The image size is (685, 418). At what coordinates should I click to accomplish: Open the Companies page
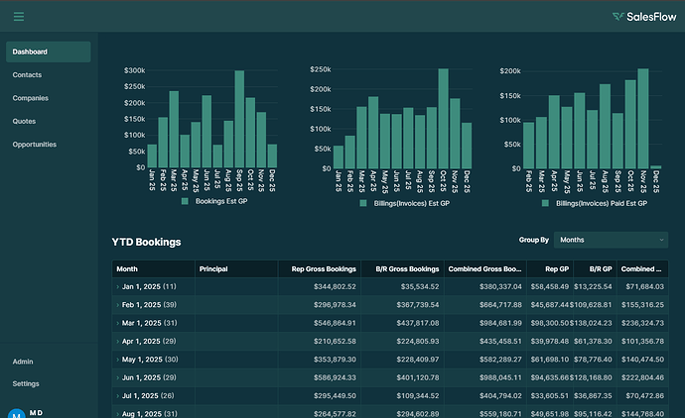tap(31, 98)
